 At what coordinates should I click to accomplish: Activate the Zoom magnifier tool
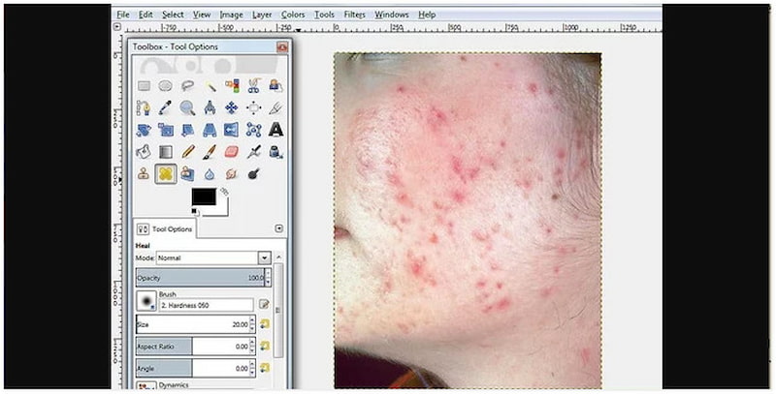(187, 108)
